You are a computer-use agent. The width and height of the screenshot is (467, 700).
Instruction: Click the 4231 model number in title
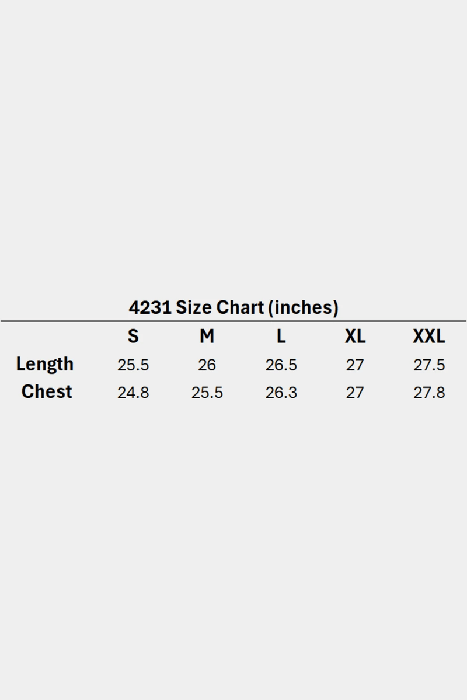click(150, 307)
